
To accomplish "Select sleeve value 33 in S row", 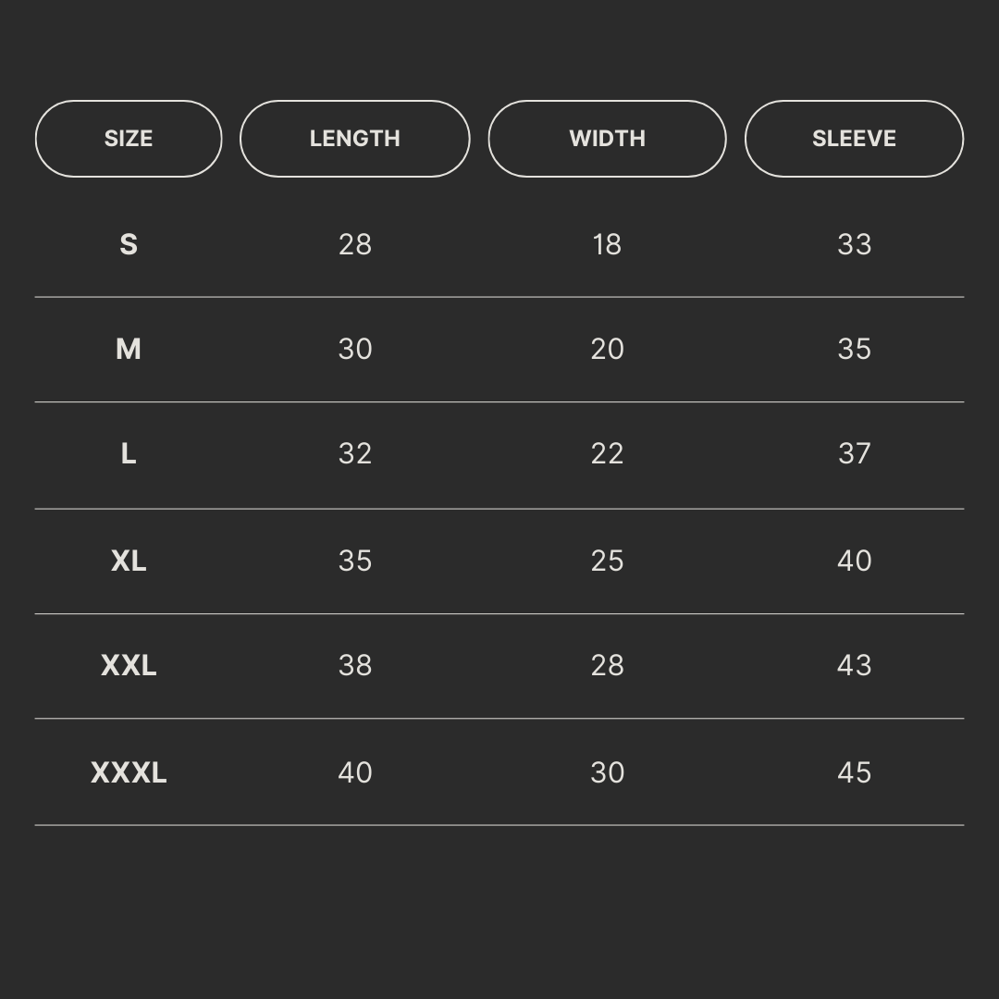I will [x=854, y=244].
